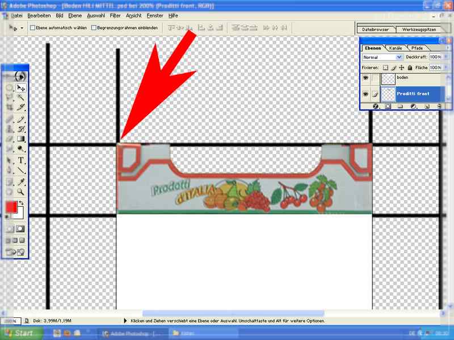Select the Dodge tool
The width and height of the screenshot is (454, 340).
(x=20, y=148)
